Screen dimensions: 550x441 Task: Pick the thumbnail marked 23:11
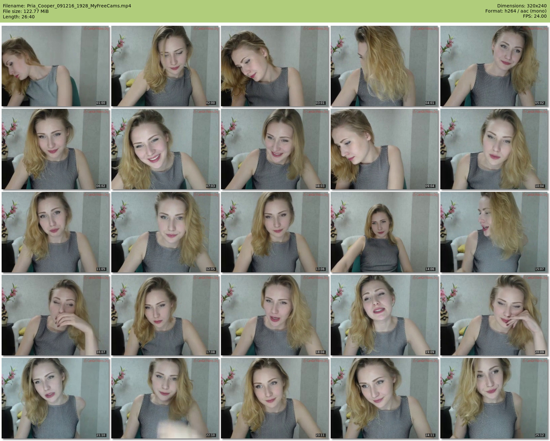(275, 398)
